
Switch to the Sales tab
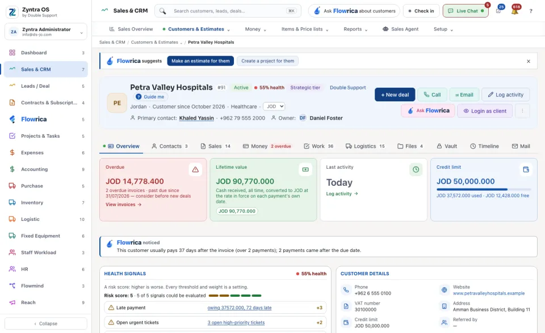coord(216,146)
